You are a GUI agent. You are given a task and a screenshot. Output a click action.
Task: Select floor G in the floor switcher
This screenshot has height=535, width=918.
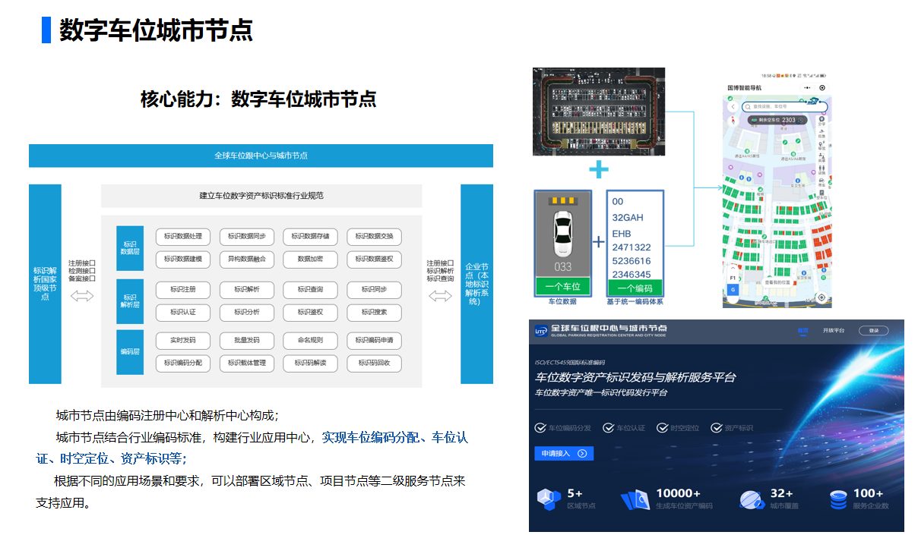point(733,290)
